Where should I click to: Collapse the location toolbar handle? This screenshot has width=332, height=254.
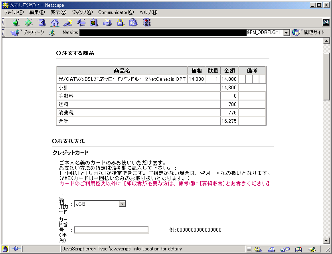tap(3, 32)
